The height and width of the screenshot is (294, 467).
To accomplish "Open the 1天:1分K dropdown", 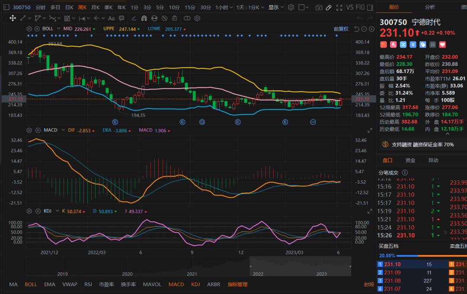I will click(251, 7).
